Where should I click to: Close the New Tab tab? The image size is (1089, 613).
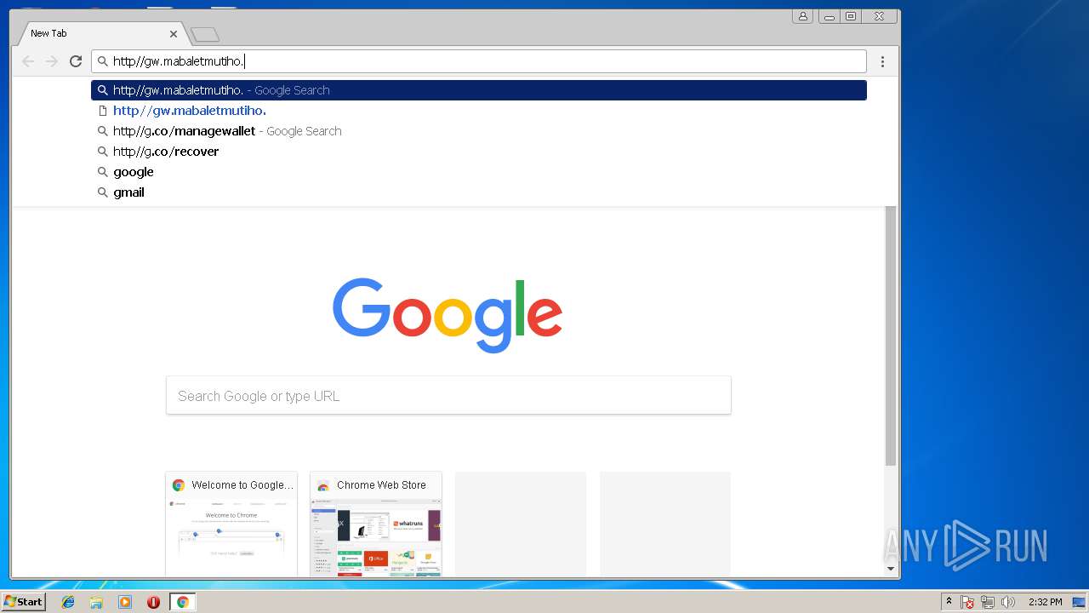[174, 34]
